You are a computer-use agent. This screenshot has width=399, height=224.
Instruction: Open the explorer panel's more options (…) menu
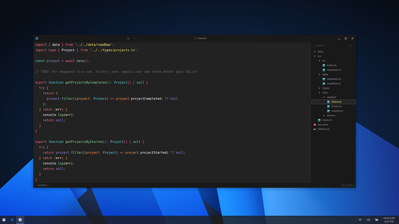coord(351,46)
